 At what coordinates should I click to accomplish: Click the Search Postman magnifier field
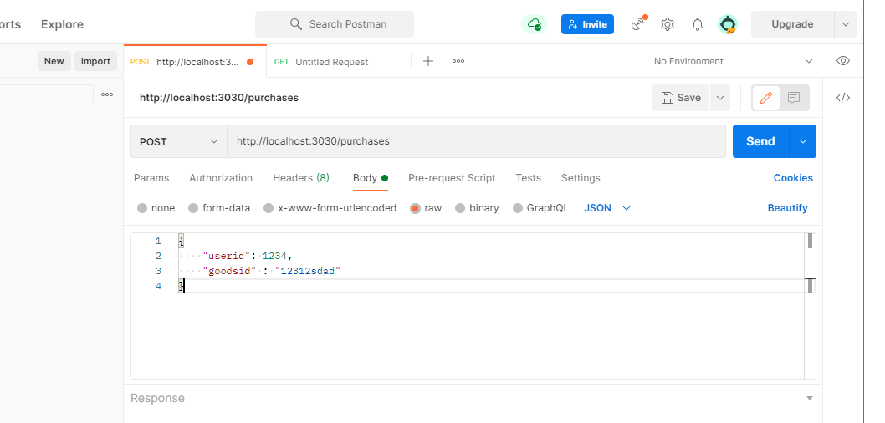tap(335, 24)
